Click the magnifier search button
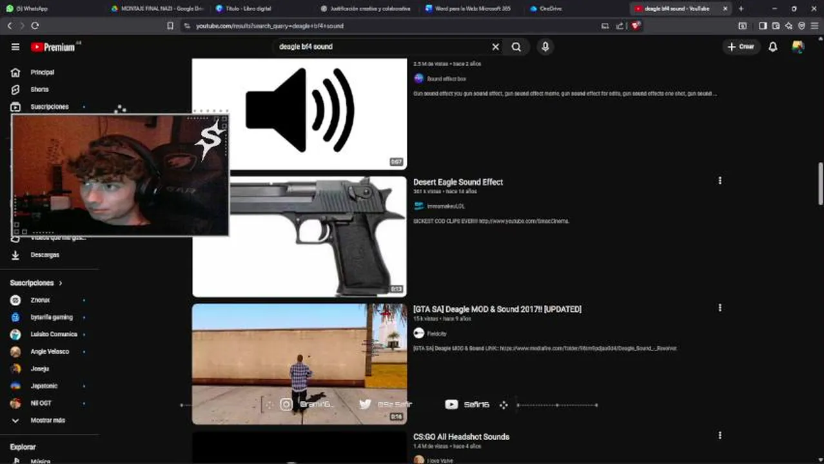 pyautogui.click(x=516, y=46)
